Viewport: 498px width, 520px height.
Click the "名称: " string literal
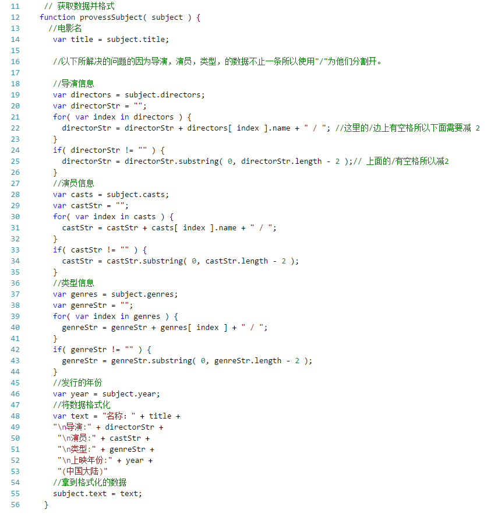(119, 416)
